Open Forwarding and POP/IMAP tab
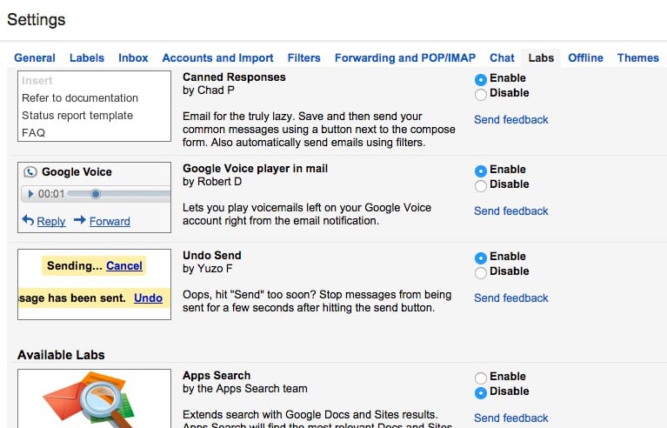This screenshot has height=428, width=667. click(x=405, y=58)
